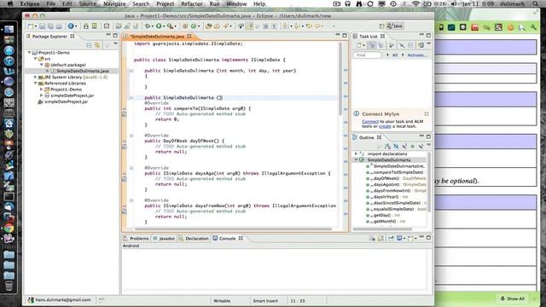The width and height of the screenshot is (546, 307).
Task: Click the Save All toolbar icon
Action: [51, 26]
